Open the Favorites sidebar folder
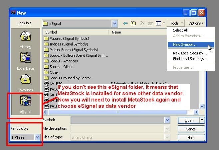The width and height of the screenshot is (219, 150). pyautogui.click(x=25, y=79)
